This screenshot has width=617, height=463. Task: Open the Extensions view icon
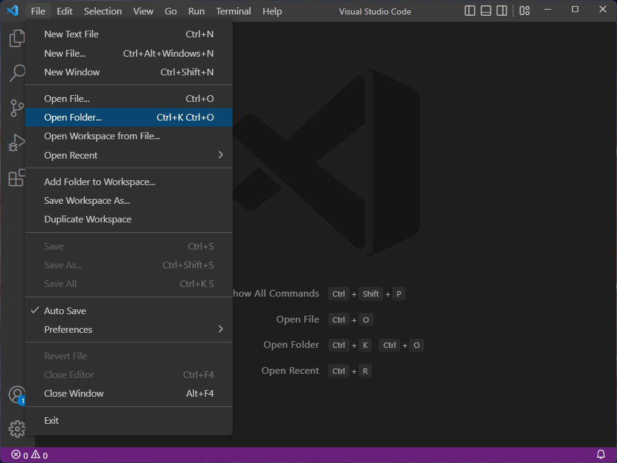pos(17,178)
